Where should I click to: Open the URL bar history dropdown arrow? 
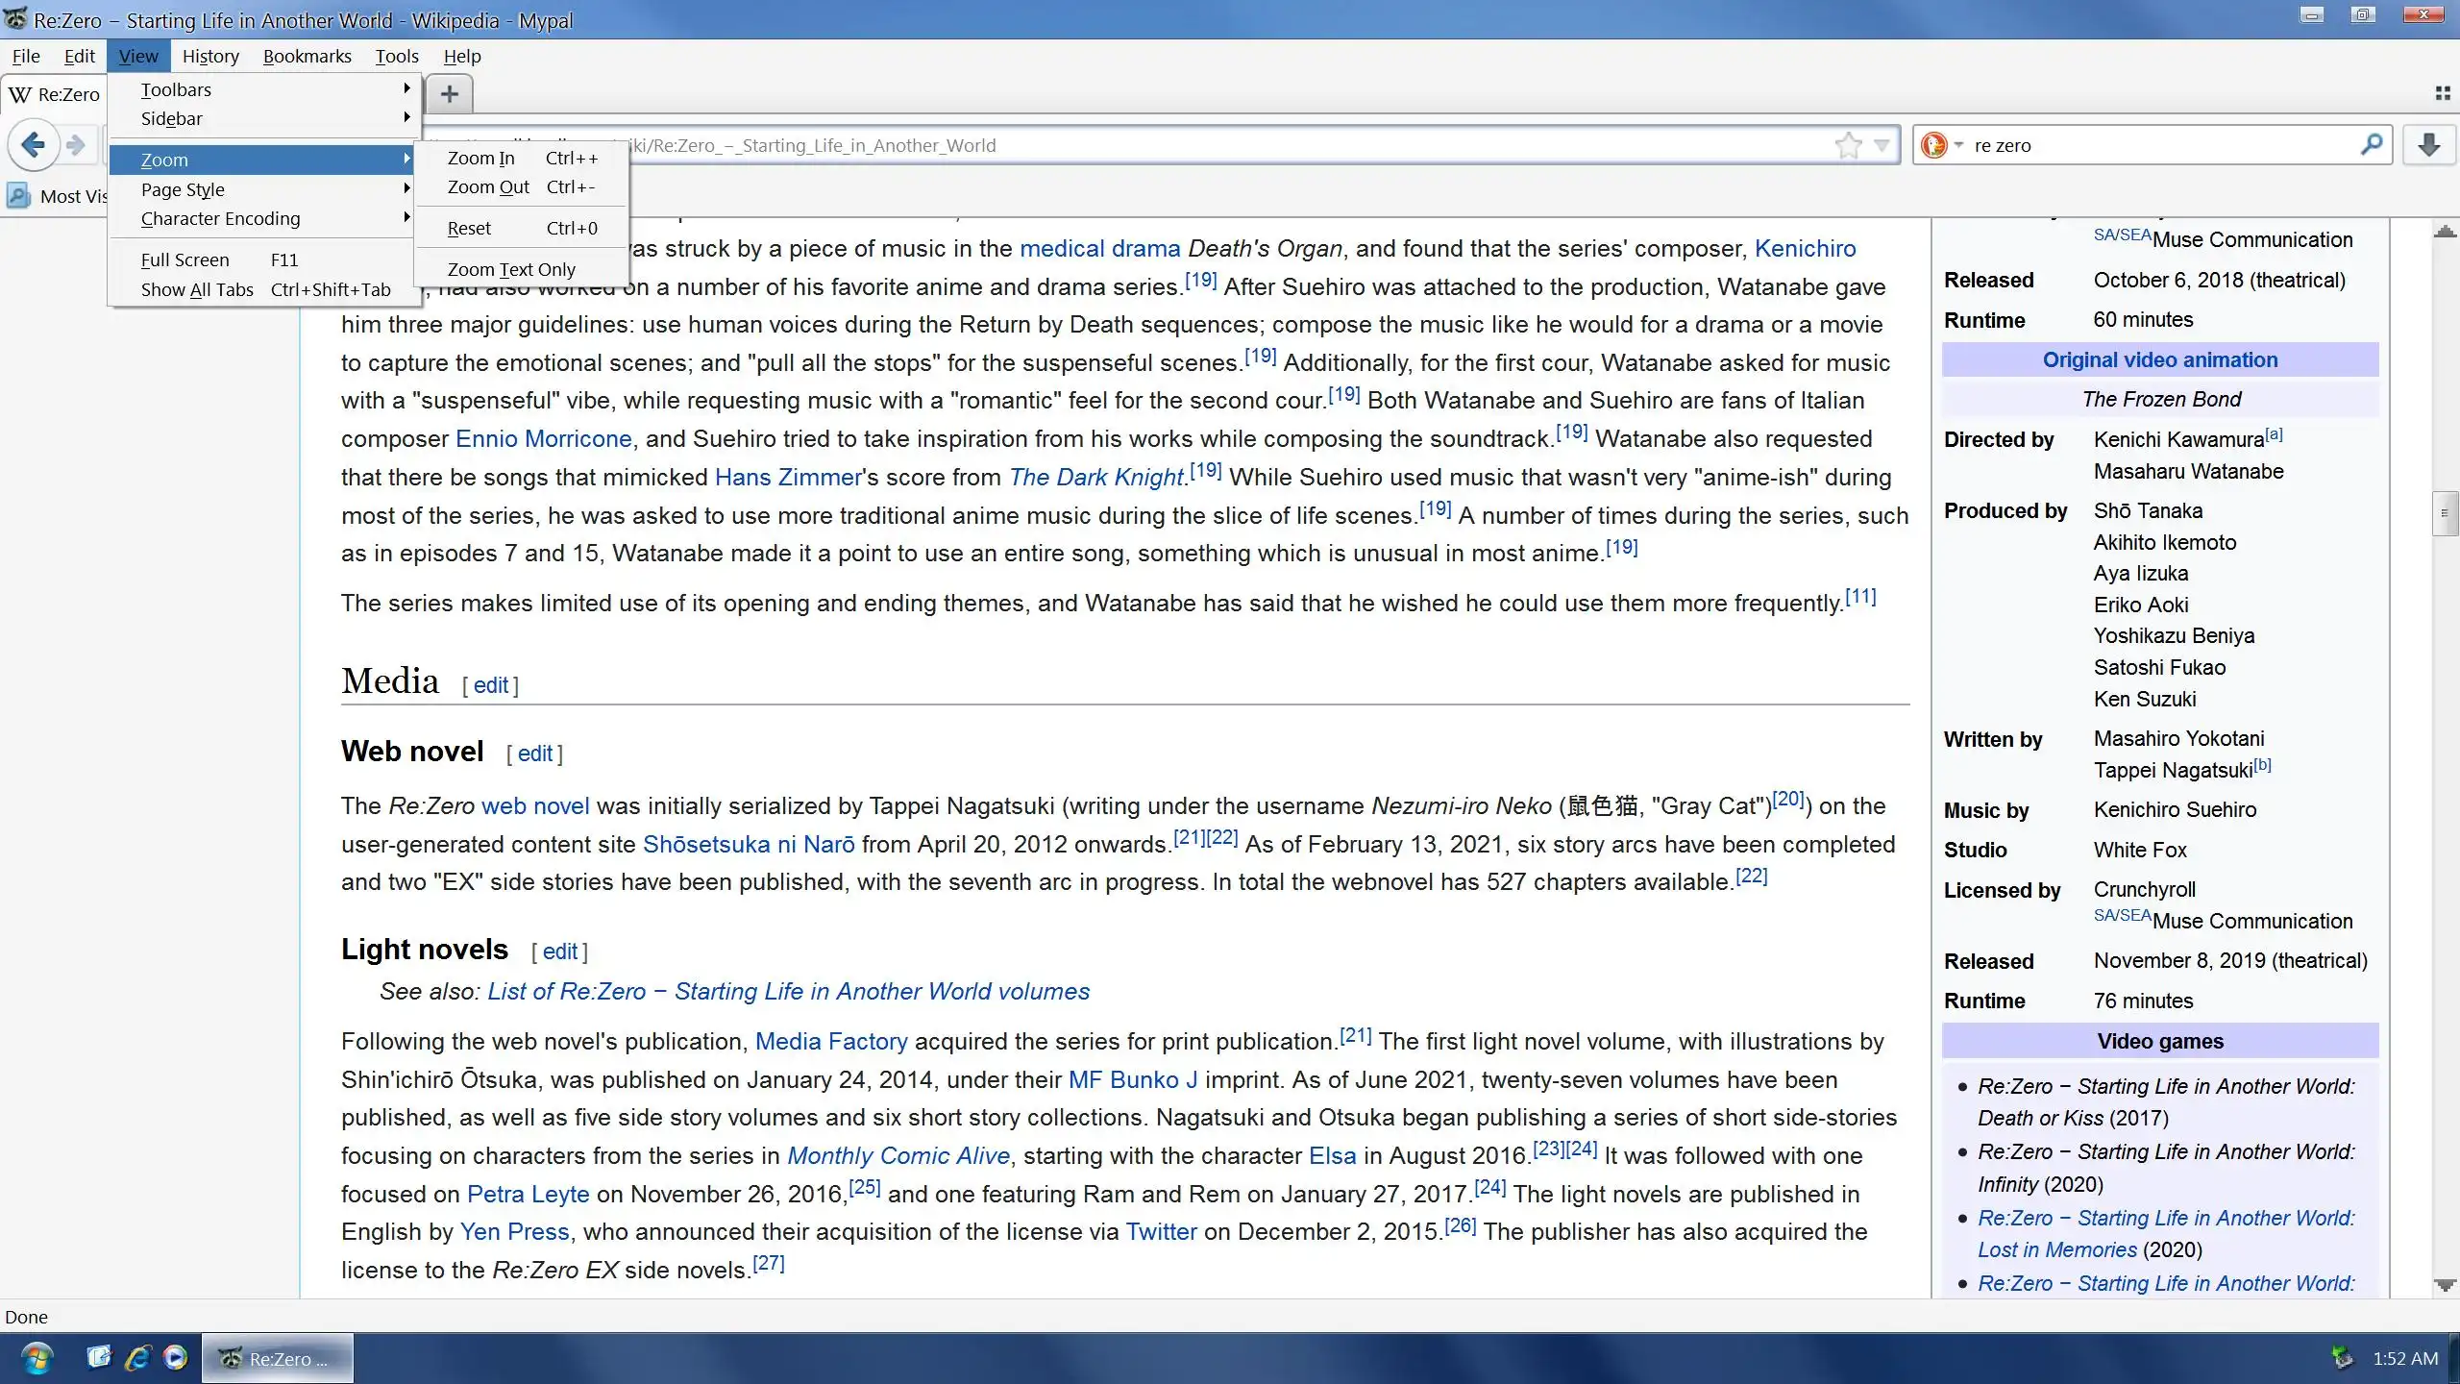click(x=1882, y=146)
